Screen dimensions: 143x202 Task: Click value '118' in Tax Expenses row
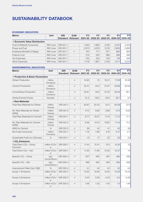pos(118,58)
